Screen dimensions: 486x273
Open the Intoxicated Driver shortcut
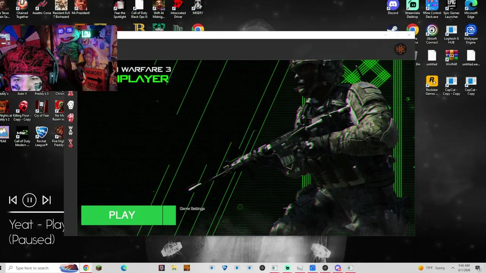click(178, 9)
